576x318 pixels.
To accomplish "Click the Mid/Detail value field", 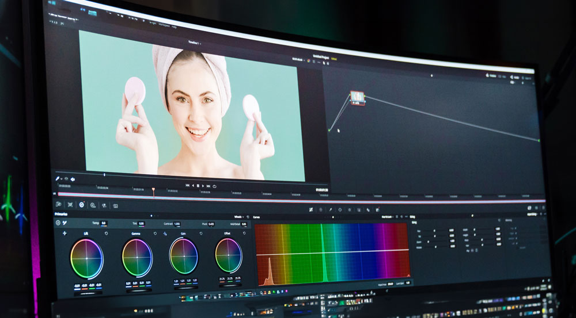I will click(x=244, y=224).
